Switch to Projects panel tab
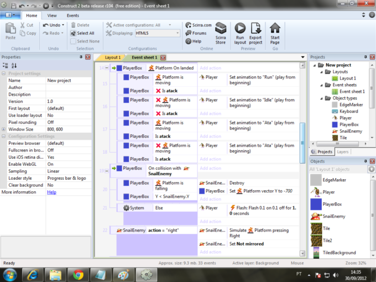The width and height of the screenshot is (376, 282). [x=322, y=152]
